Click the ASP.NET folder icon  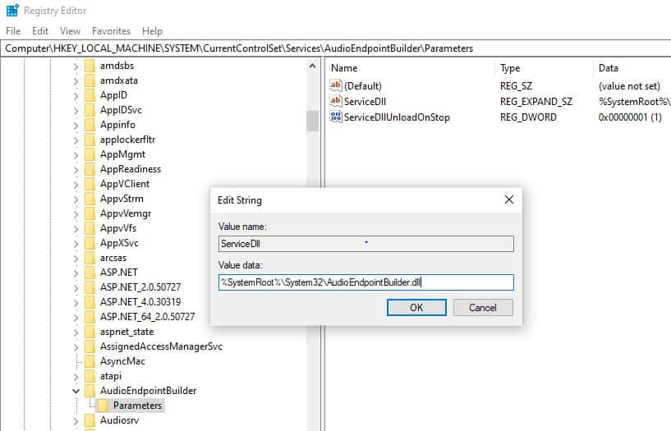coord(90,273)
